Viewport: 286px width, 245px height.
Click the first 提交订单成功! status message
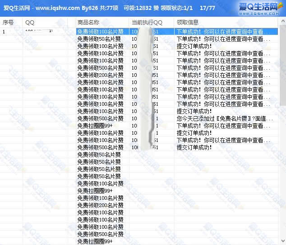point(194,46)
